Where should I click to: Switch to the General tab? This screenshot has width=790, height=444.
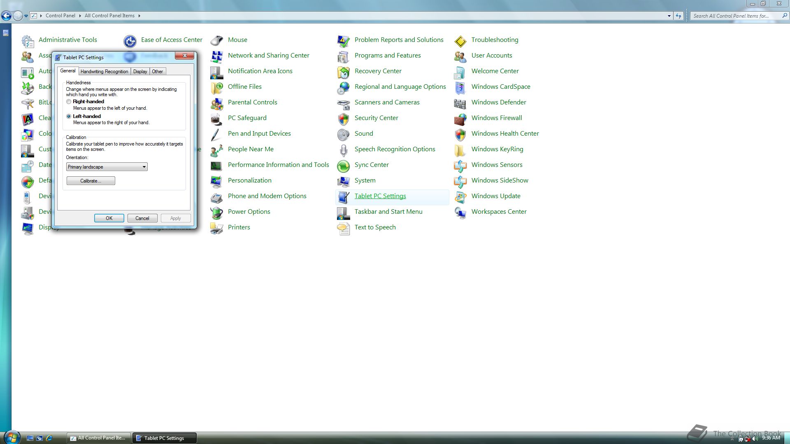pyautogui.click(x=68, y=71)
